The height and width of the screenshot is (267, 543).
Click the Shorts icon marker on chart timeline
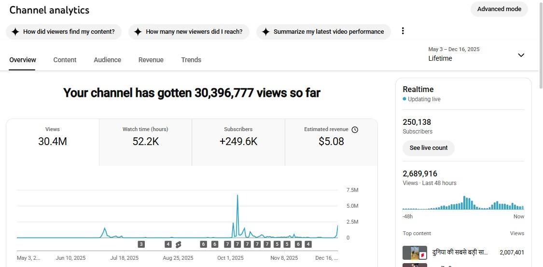178,244
